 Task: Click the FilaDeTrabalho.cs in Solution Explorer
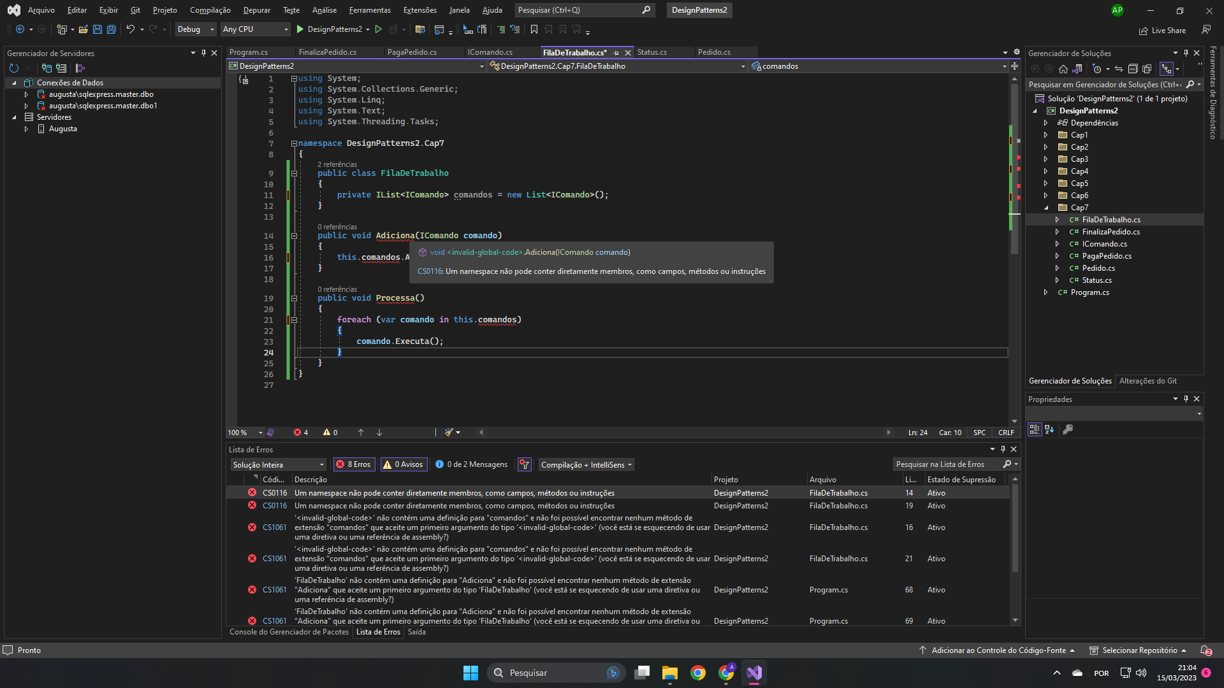1111,219
